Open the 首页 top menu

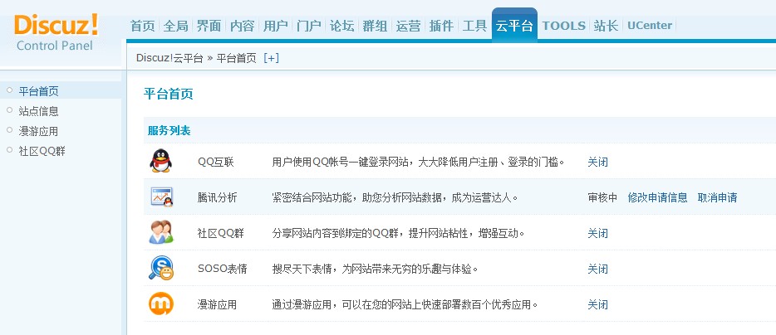(143, 26)
